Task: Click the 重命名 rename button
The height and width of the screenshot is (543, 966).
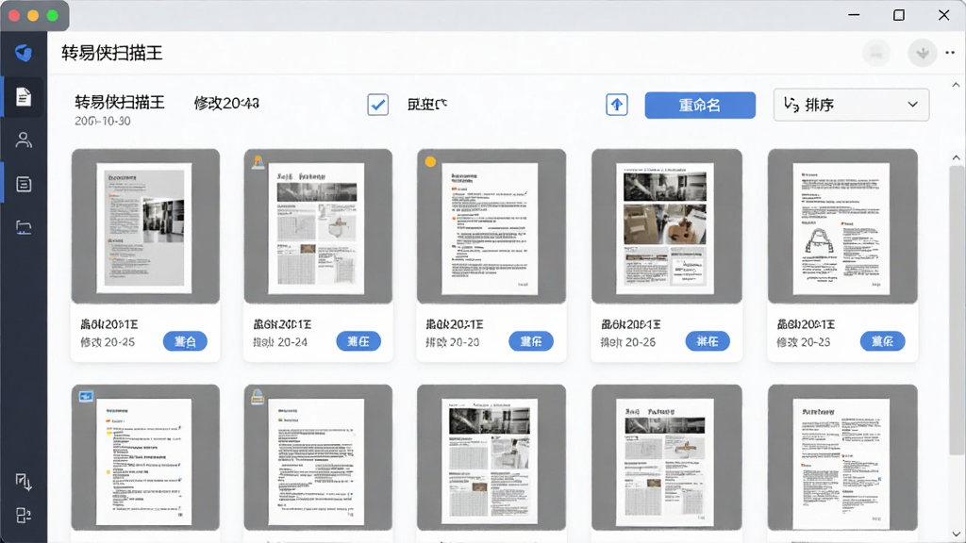Action: 700,106
